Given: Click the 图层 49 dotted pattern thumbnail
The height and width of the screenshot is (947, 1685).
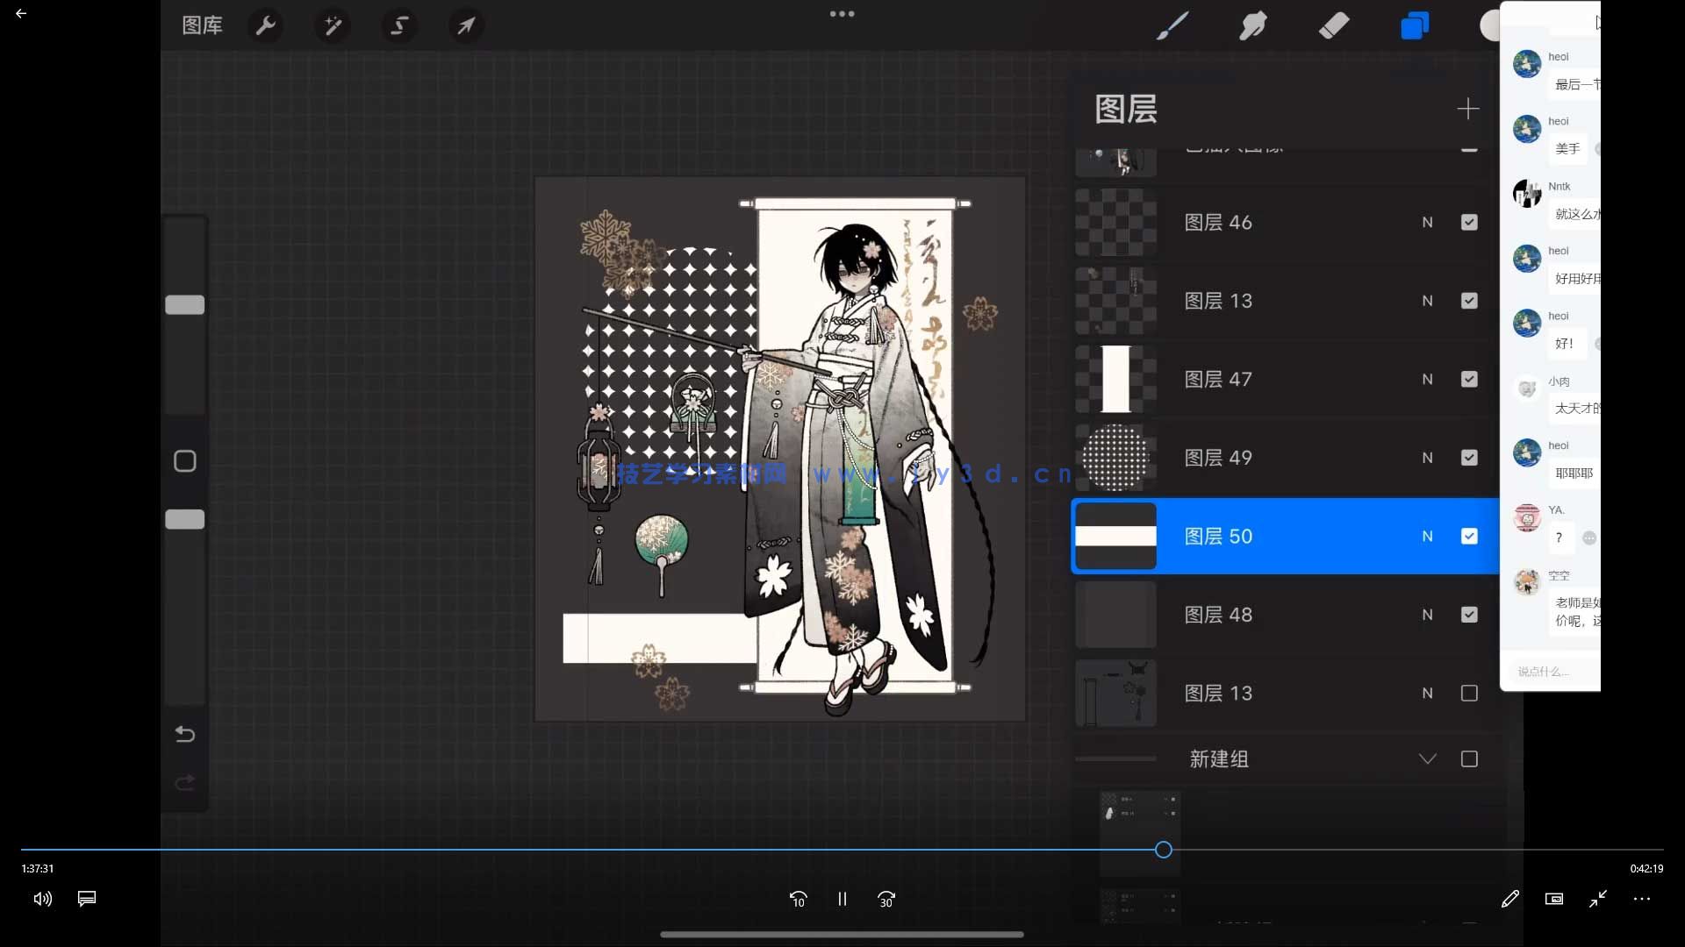Looking at the screenshot, I should coord(1115,458).
